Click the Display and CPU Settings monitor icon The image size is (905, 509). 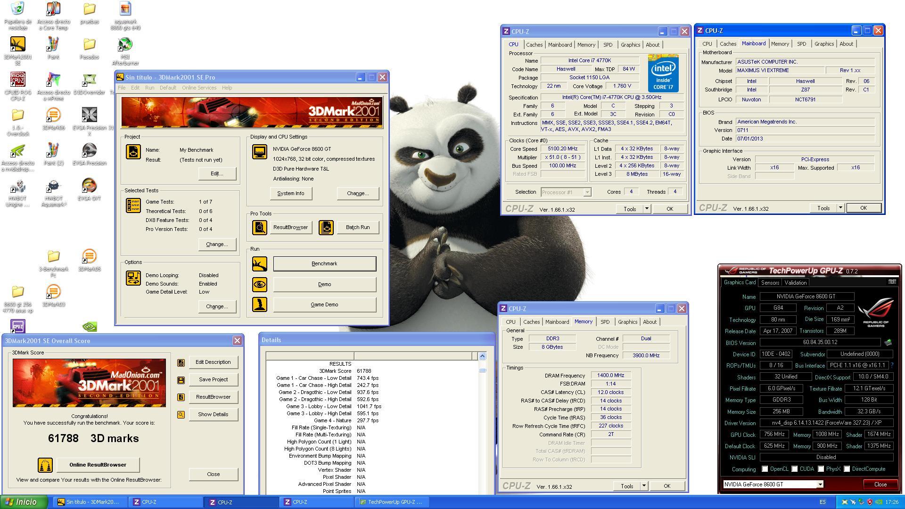[x=259, y=152]
